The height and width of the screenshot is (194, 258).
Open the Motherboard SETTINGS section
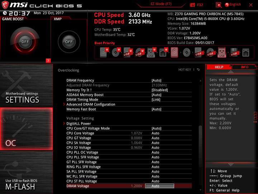point(26,86)
